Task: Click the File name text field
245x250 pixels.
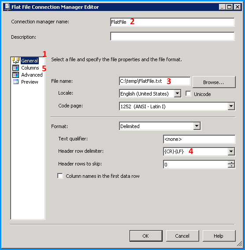Action: (155, 81)
